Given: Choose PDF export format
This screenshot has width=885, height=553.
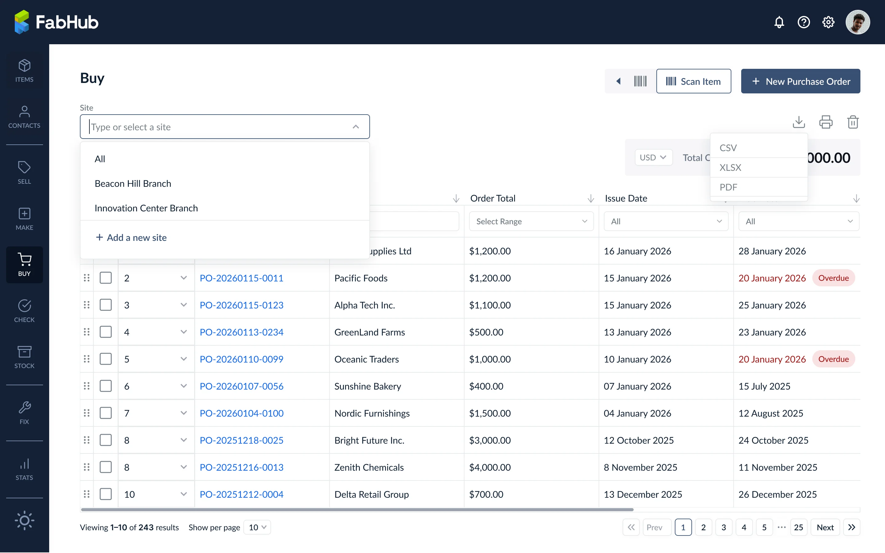Looking at the screenshot, I should (758, 187).
